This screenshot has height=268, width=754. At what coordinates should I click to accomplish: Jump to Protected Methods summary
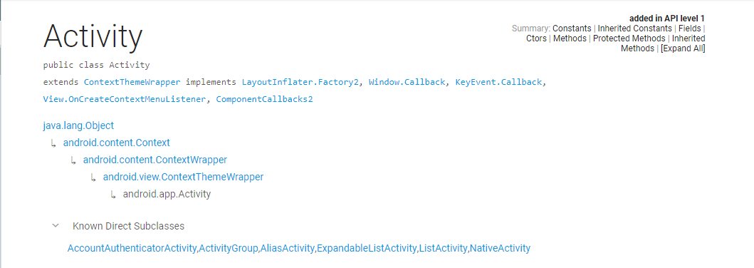[629, 38]
